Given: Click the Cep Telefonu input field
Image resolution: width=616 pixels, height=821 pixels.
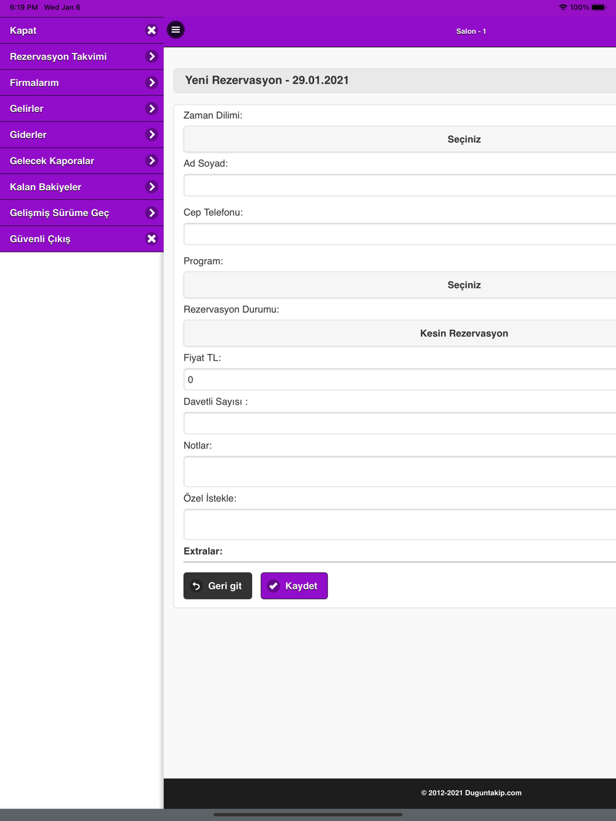Looking at the screenshot, I should tap(400, 234).
